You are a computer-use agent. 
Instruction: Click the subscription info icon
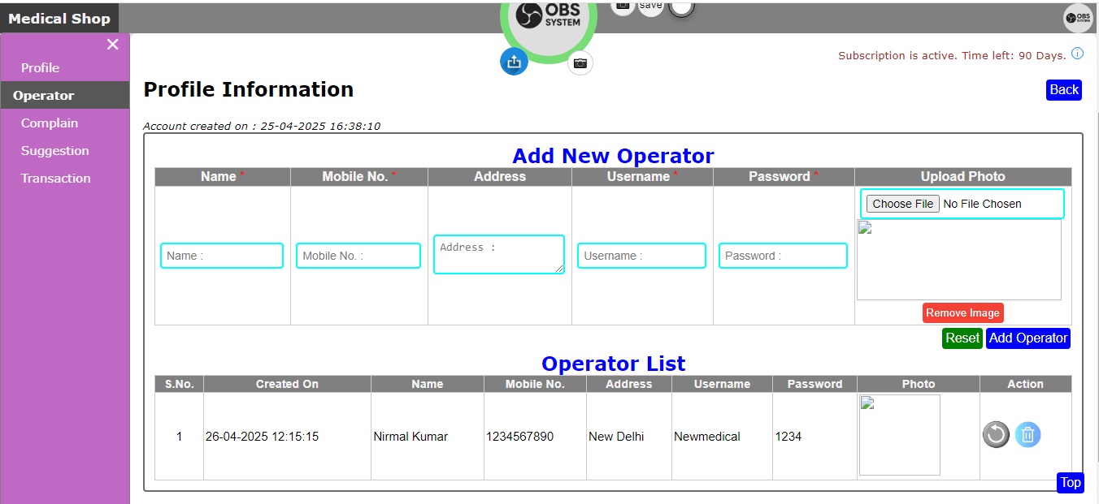1077,54
